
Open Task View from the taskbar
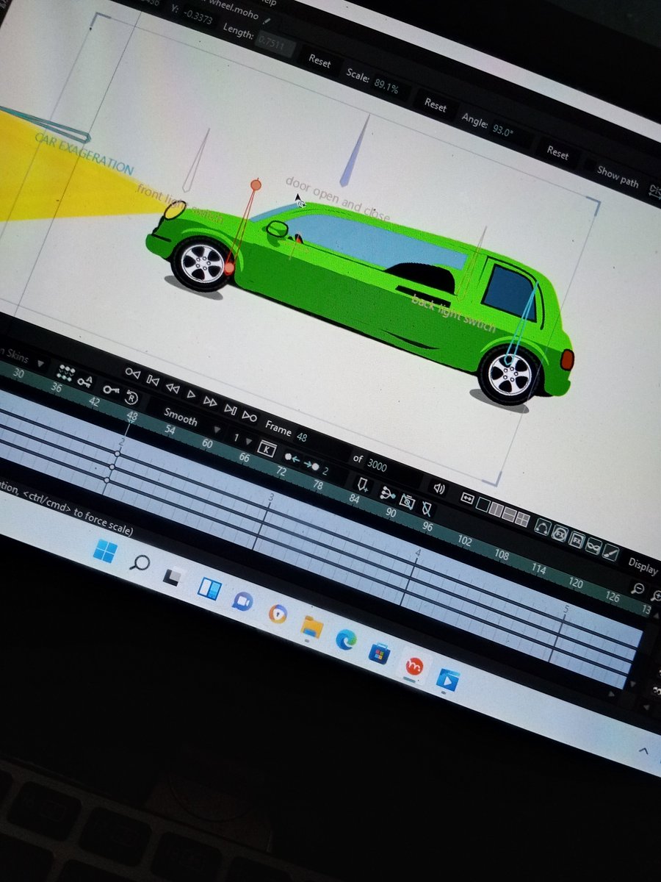coord(173,577)
